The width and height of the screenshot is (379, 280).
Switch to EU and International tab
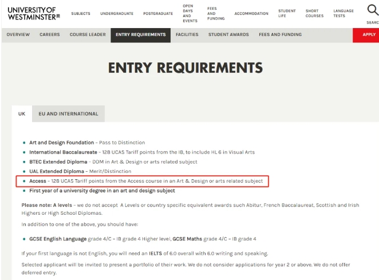pos(68,113)
